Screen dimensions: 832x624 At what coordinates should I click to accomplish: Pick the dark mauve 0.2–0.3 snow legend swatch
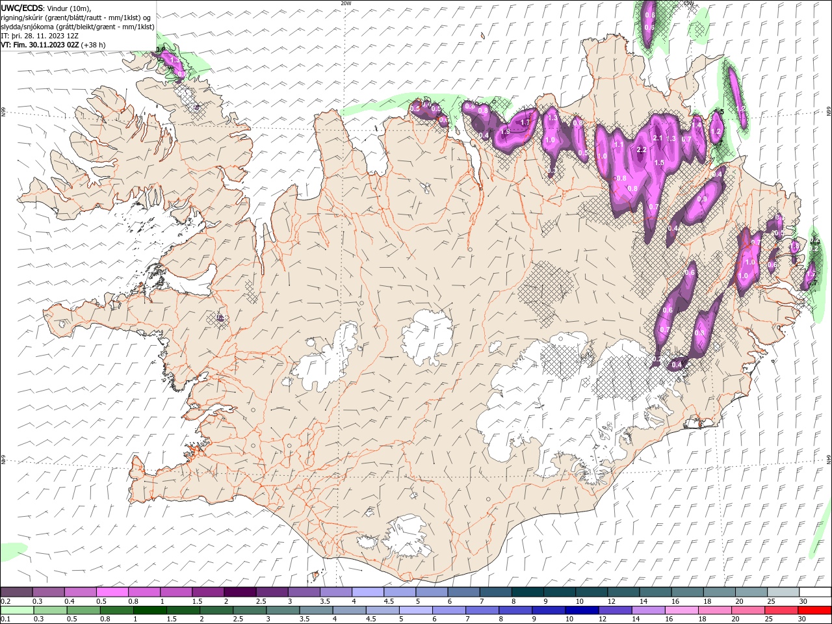tap(17, 591)
